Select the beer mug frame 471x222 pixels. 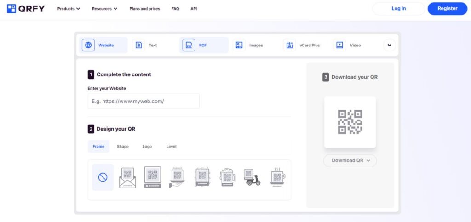(227, 177)
